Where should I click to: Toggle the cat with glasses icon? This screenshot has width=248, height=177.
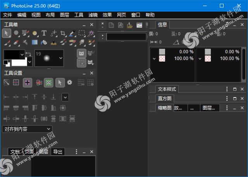point(91,62)
